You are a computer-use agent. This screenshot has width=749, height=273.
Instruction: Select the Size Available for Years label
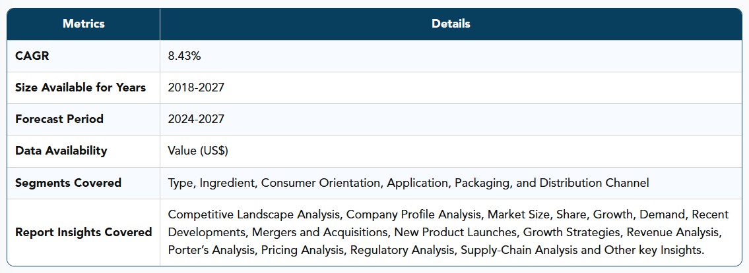(x=81, y=87)
